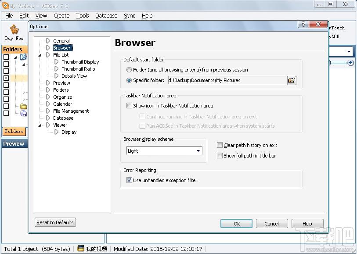Open the Help menu
The height and width of the screenshot is (254, 357).
[147, 16]
